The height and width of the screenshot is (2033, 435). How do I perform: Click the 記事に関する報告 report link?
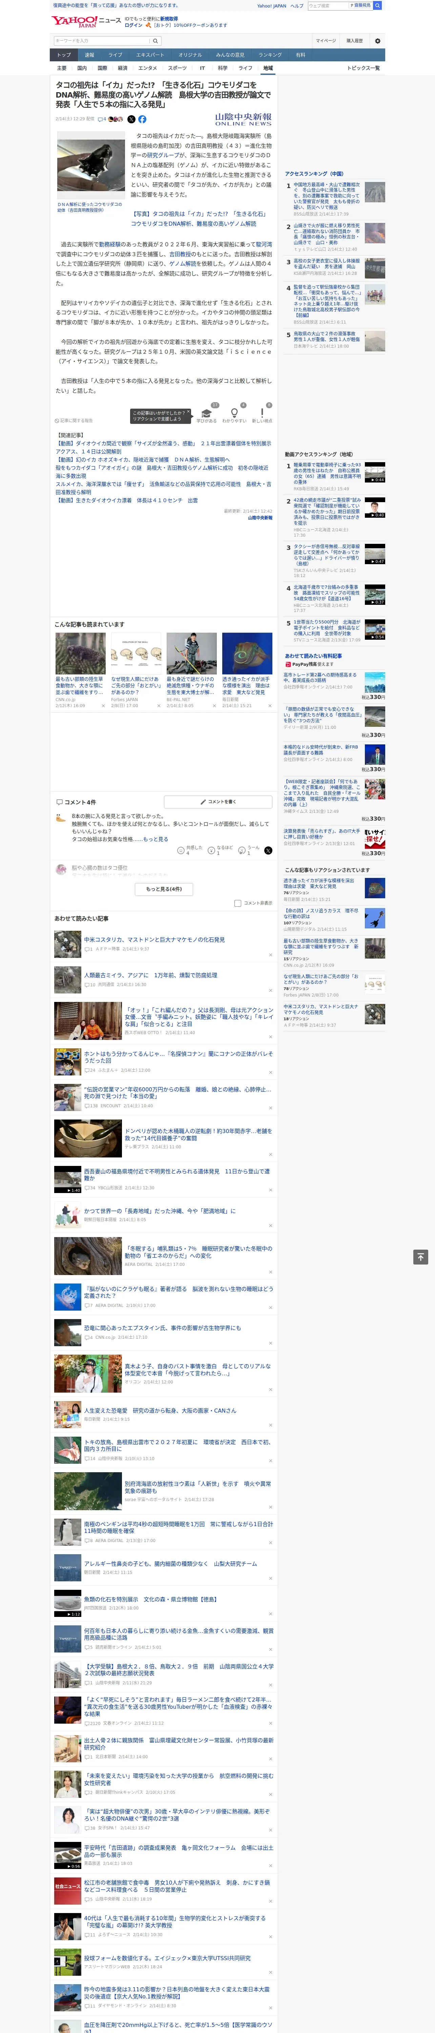[74, 420]
